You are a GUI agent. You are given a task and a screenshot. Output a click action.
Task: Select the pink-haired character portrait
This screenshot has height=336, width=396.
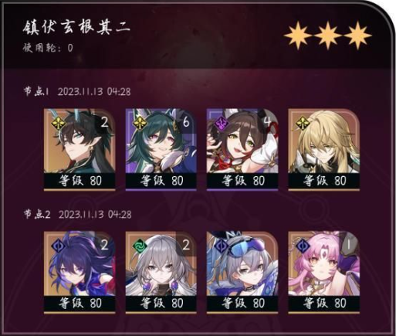pos(324,273)
